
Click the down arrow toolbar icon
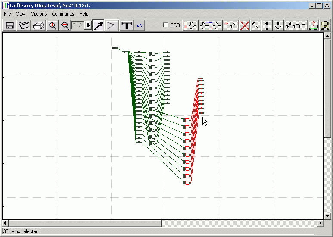coord(278,25)
